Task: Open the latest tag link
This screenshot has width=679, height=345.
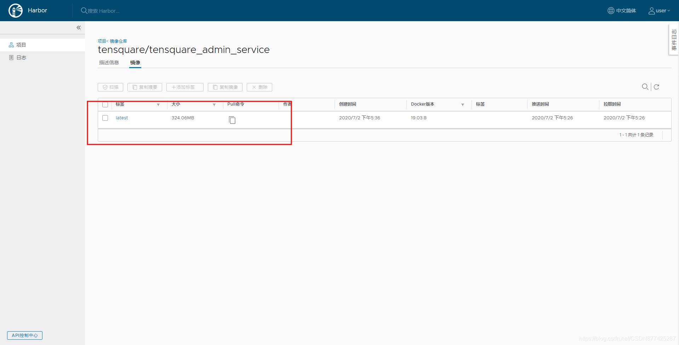Action: [122, 118]
